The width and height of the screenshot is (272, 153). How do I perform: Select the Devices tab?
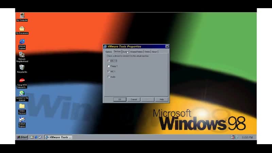point(117,52)
